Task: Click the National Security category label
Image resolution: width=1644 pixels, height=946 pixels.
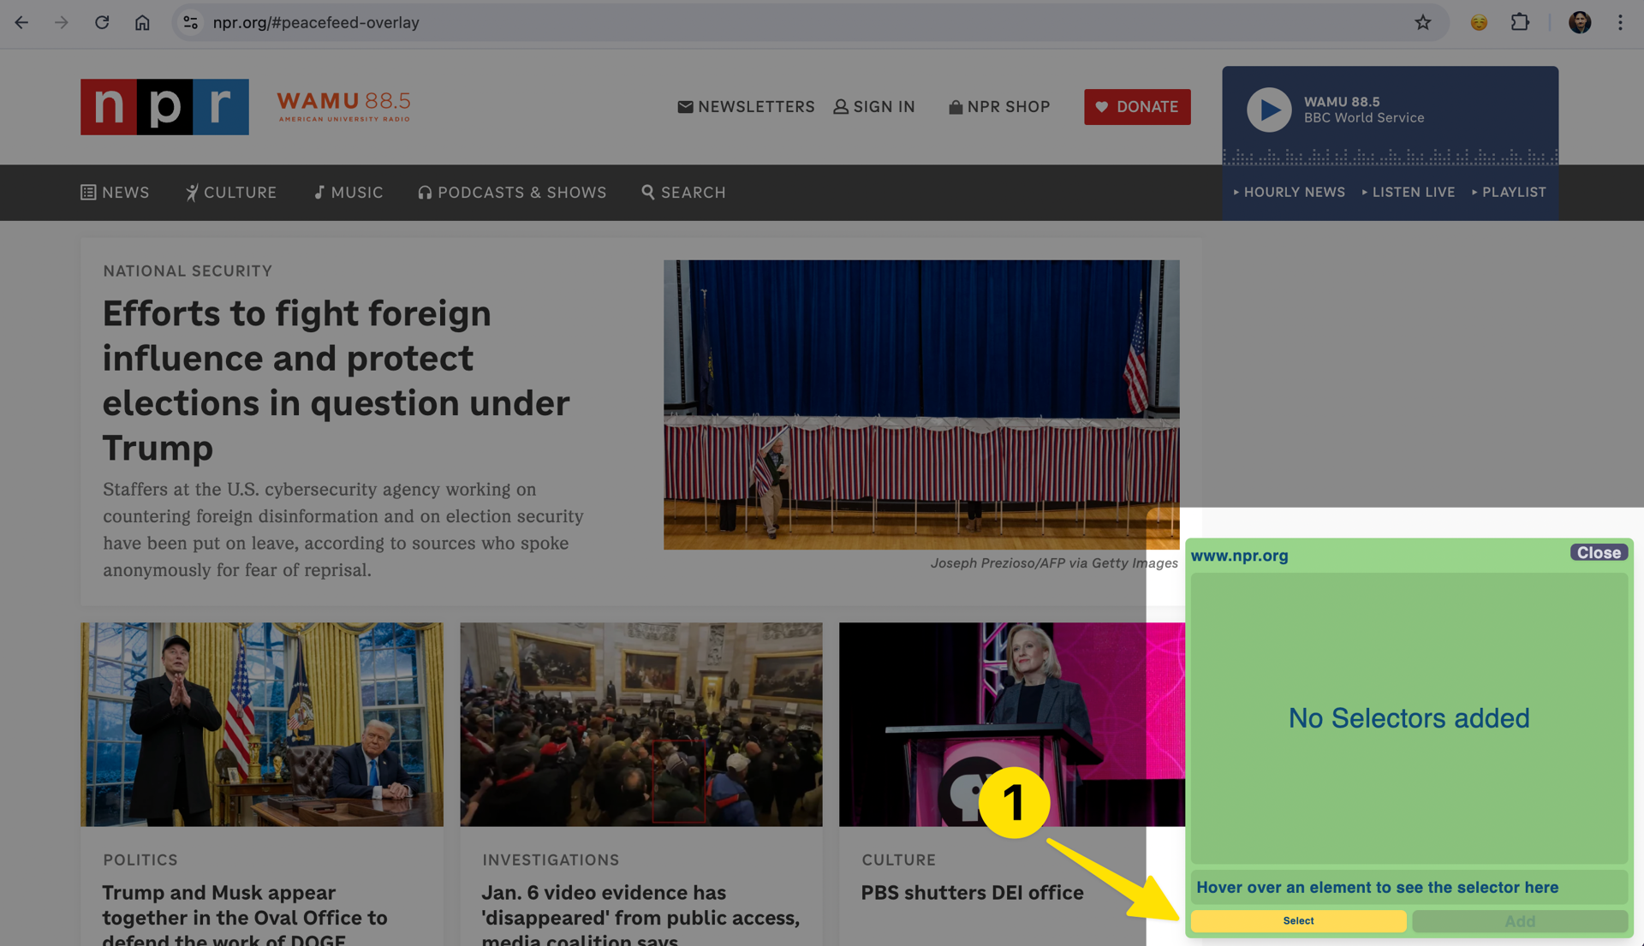Action: [188, 271]
